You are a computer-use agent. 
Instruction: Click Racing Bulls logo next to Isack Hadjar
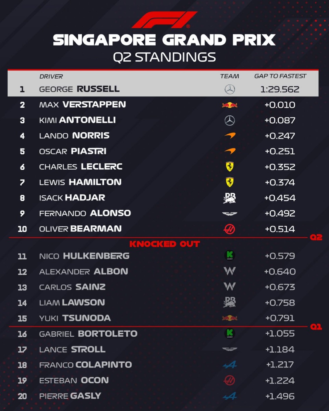coord(230,198)
